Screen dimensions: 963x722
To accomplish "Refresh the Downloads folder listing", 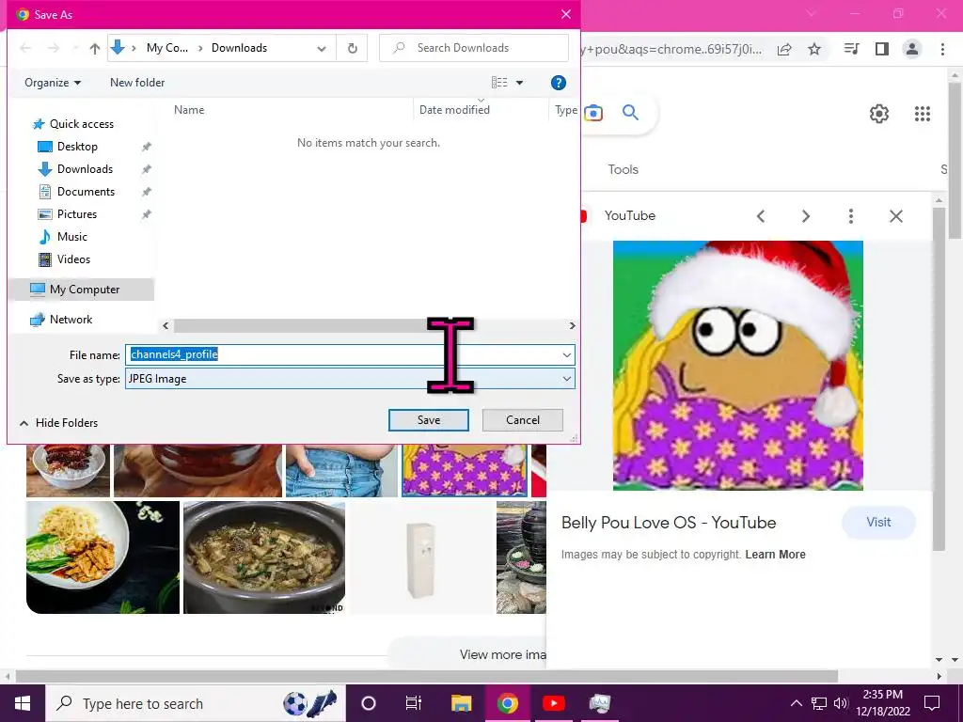I will (353, 48).
